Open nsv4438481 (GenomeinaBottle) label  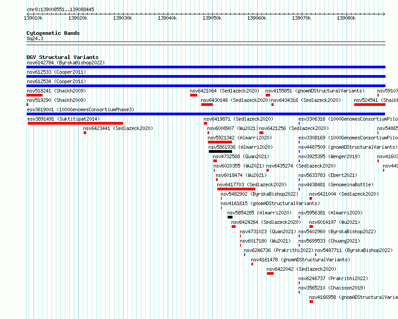336,185
